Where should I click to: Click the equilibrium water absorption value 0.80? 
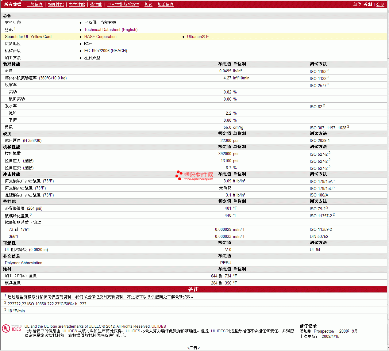coord(227,120)
